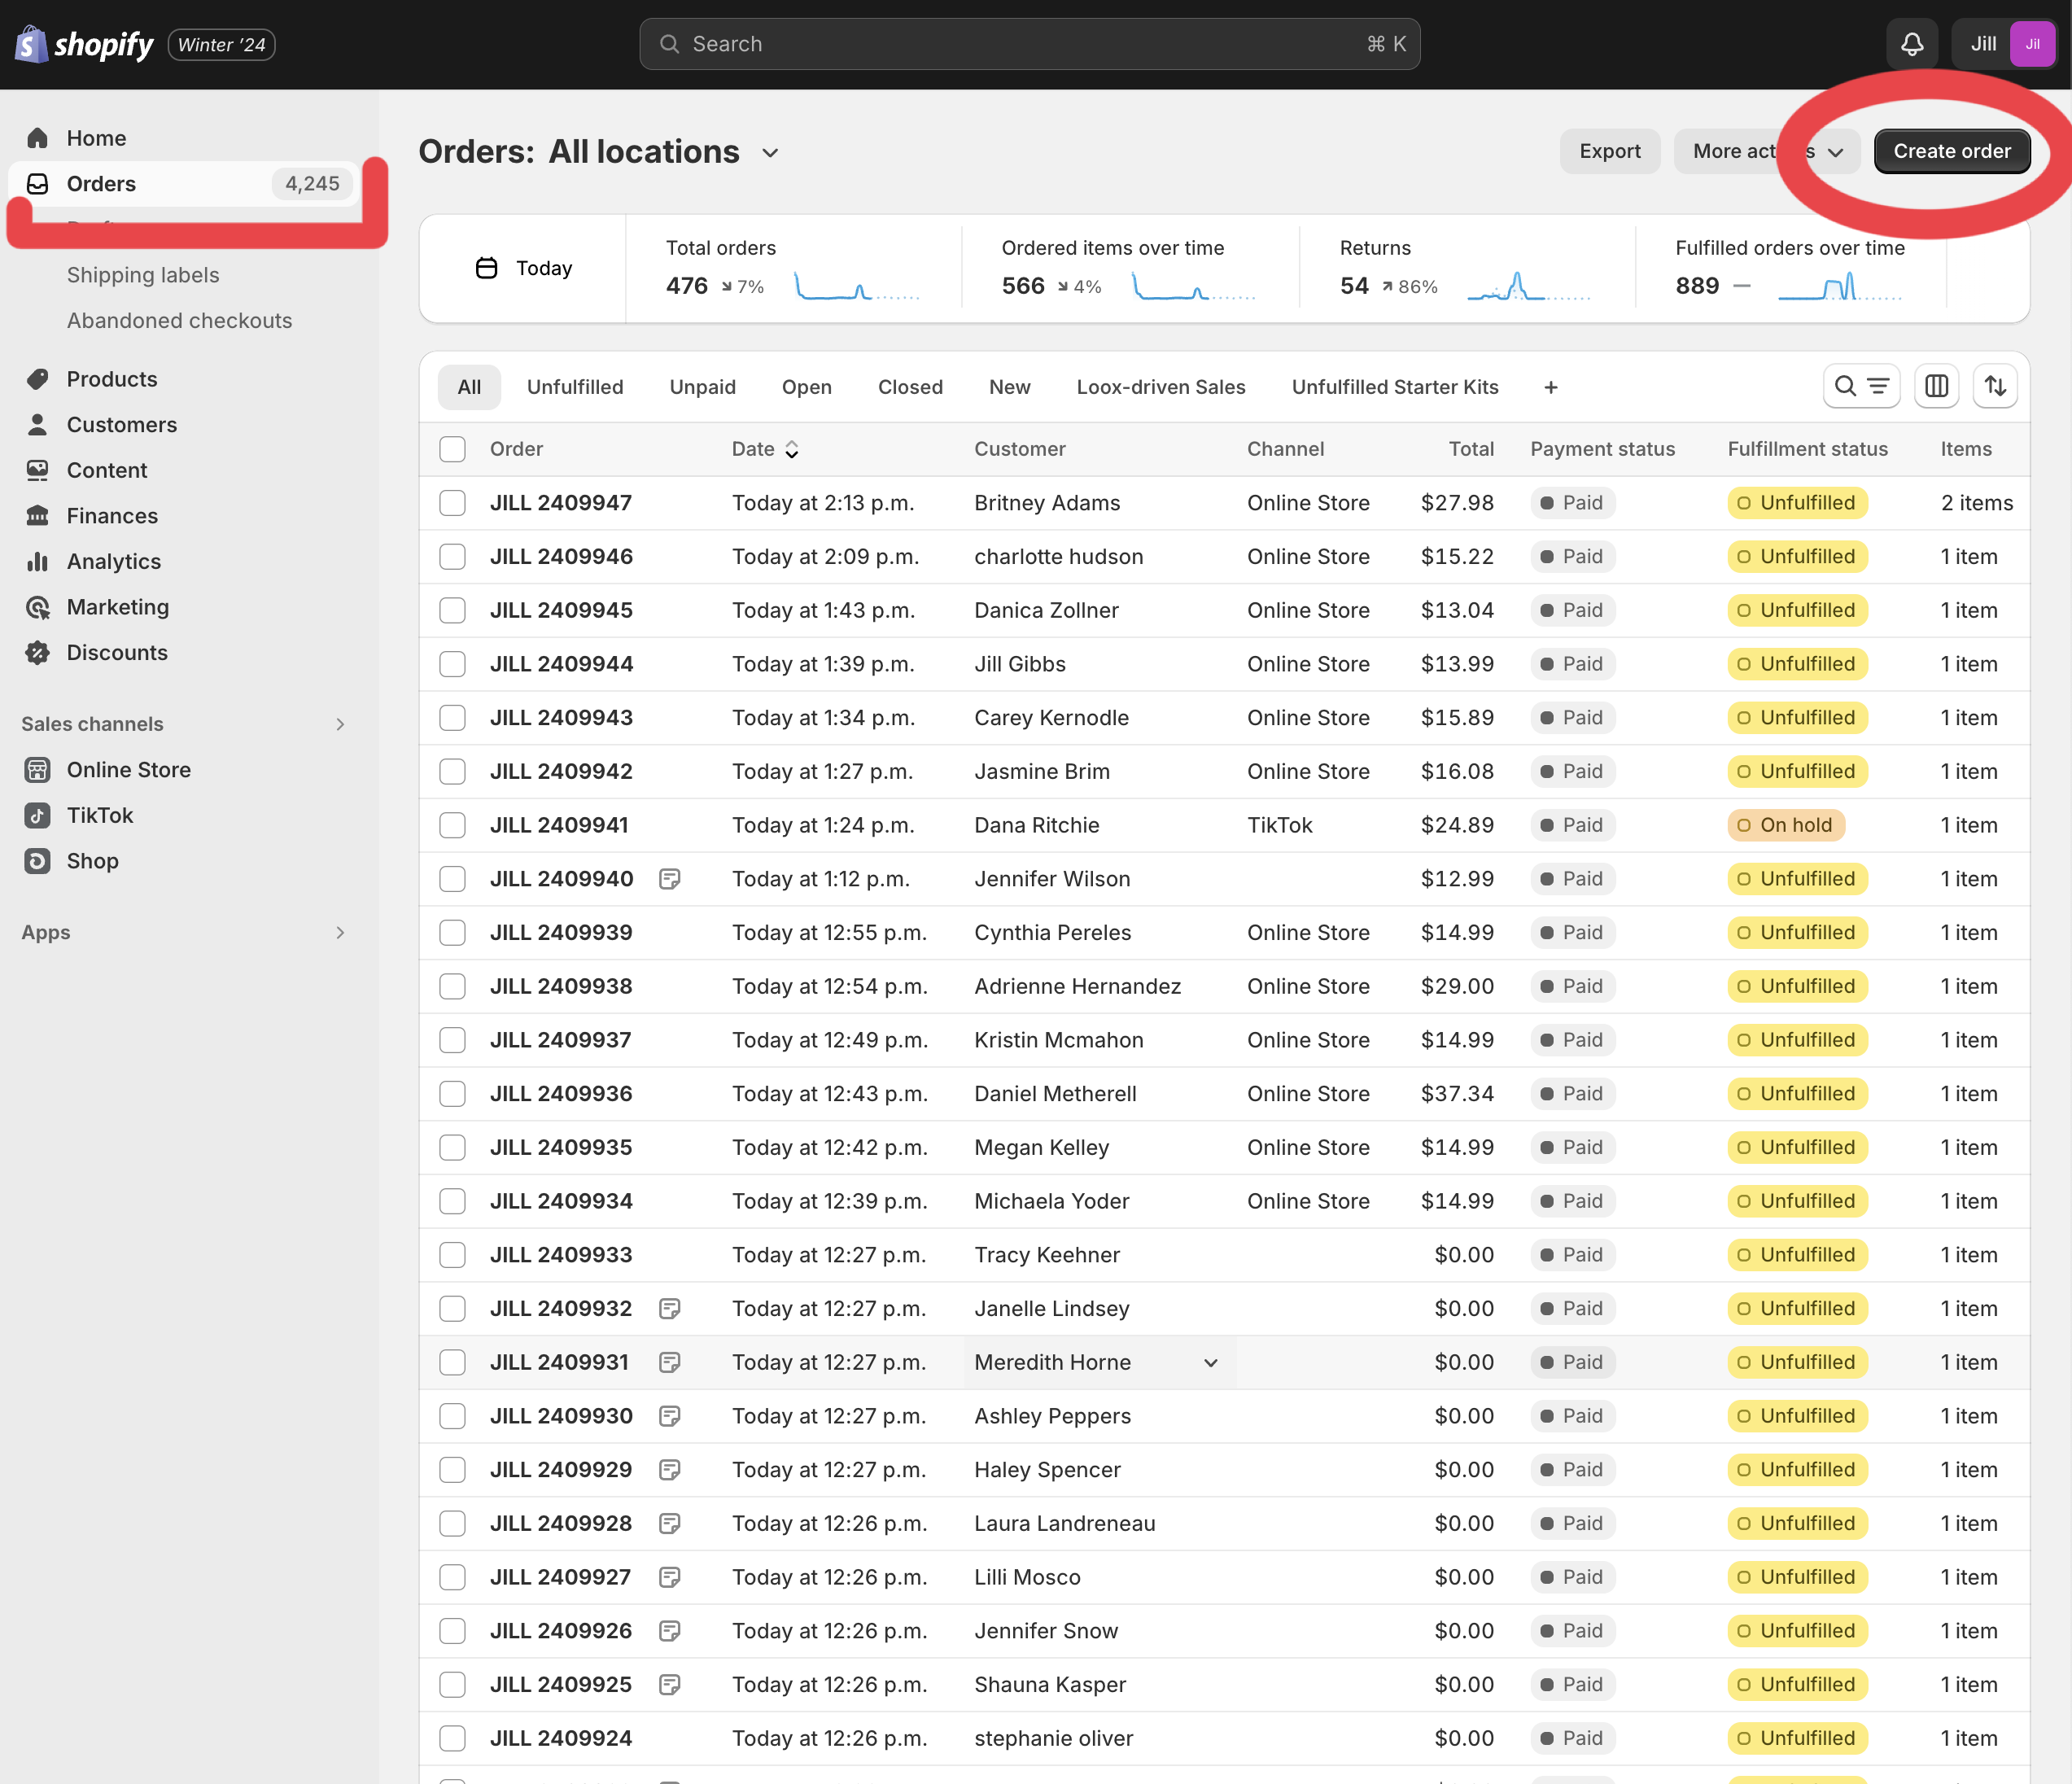
Task: Select Products in the left sidebar
Action: click(x=111, y=379)
